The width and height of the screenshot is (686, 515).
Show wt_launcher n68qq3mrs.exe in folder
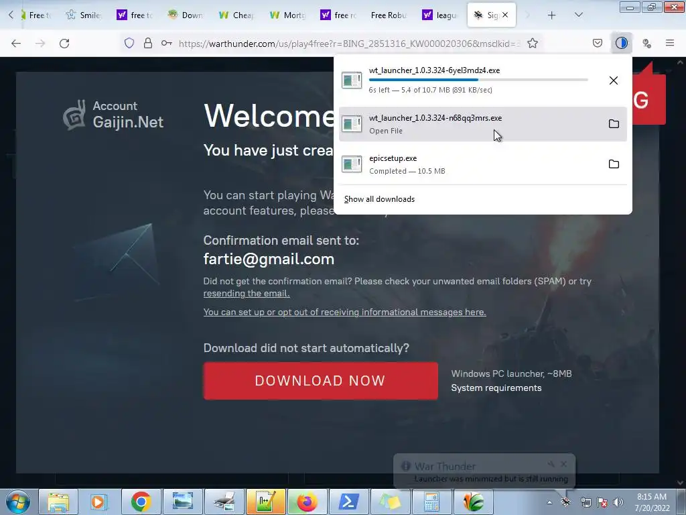614,124
